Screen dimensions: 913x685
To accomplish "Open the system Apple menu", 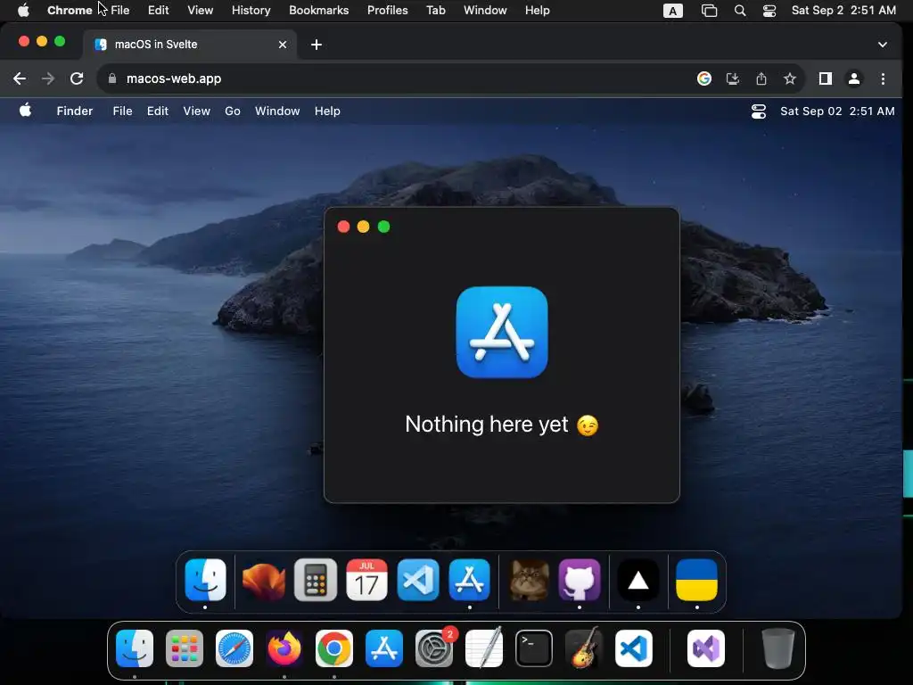I will pyautogui.click(x=23, y=11).
